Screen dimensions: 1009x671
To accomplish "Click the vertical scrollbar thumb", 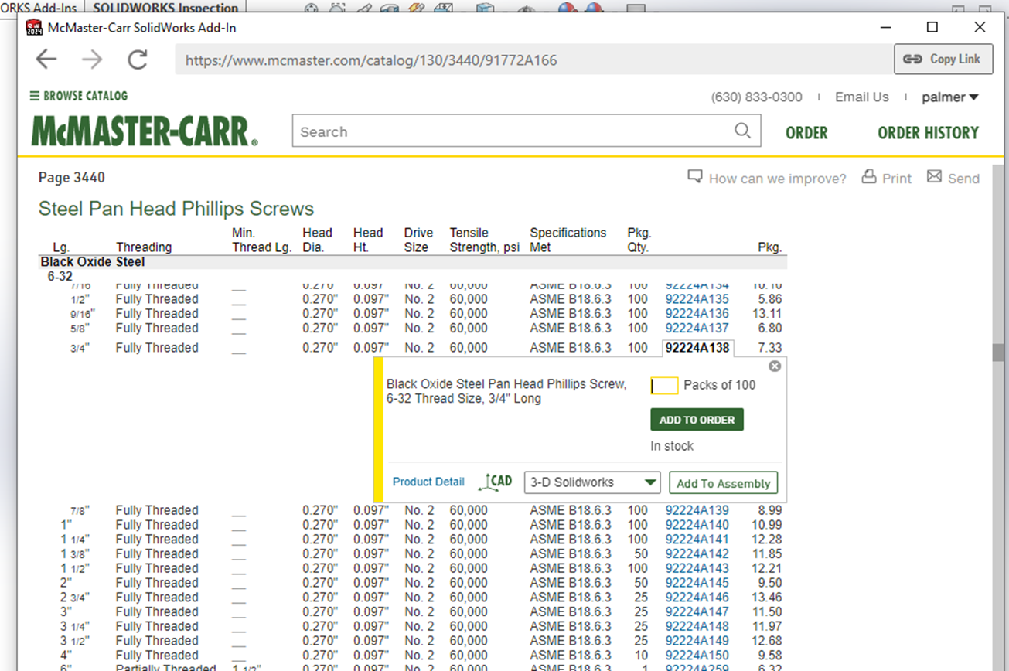I will point(999,353).
